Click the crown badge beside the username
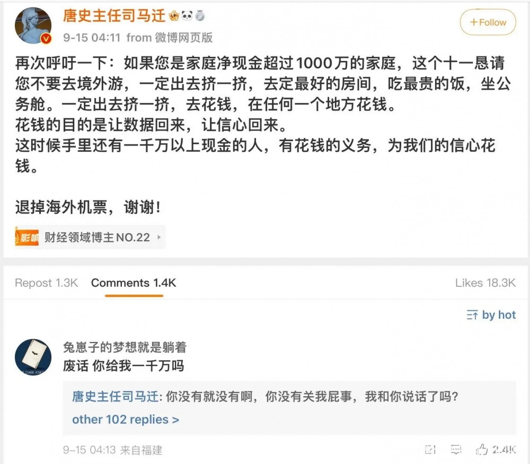This screenshot has width=530, height=464. tap(174, 15)
